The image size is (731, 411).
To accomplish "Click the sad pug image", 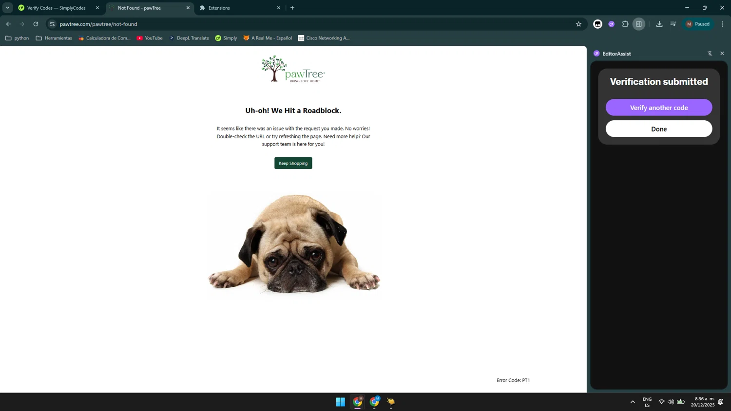I will tap(293, 243).
